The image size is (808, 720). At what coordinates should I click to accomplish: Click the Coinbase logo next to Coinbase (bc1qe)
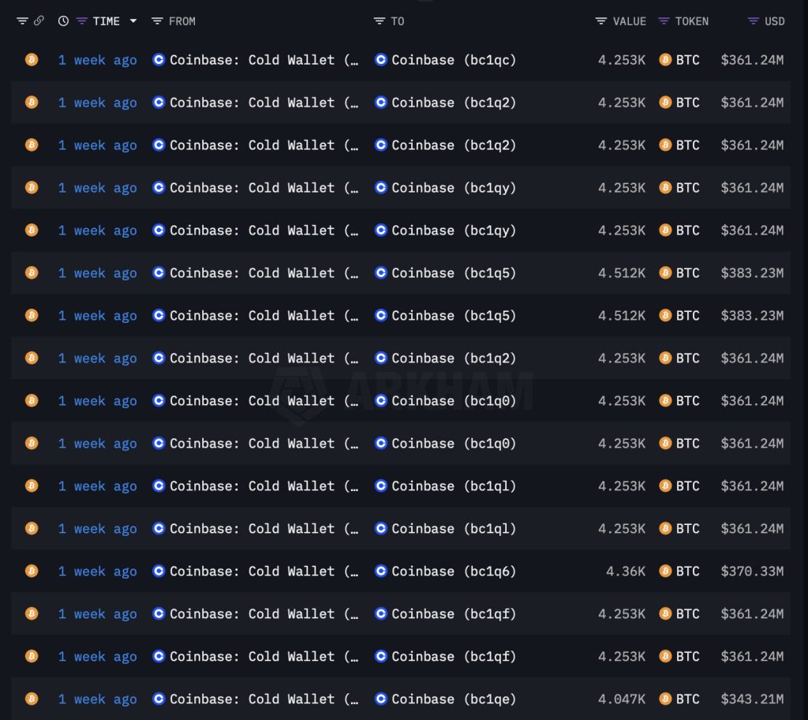(x=381, y=699)
